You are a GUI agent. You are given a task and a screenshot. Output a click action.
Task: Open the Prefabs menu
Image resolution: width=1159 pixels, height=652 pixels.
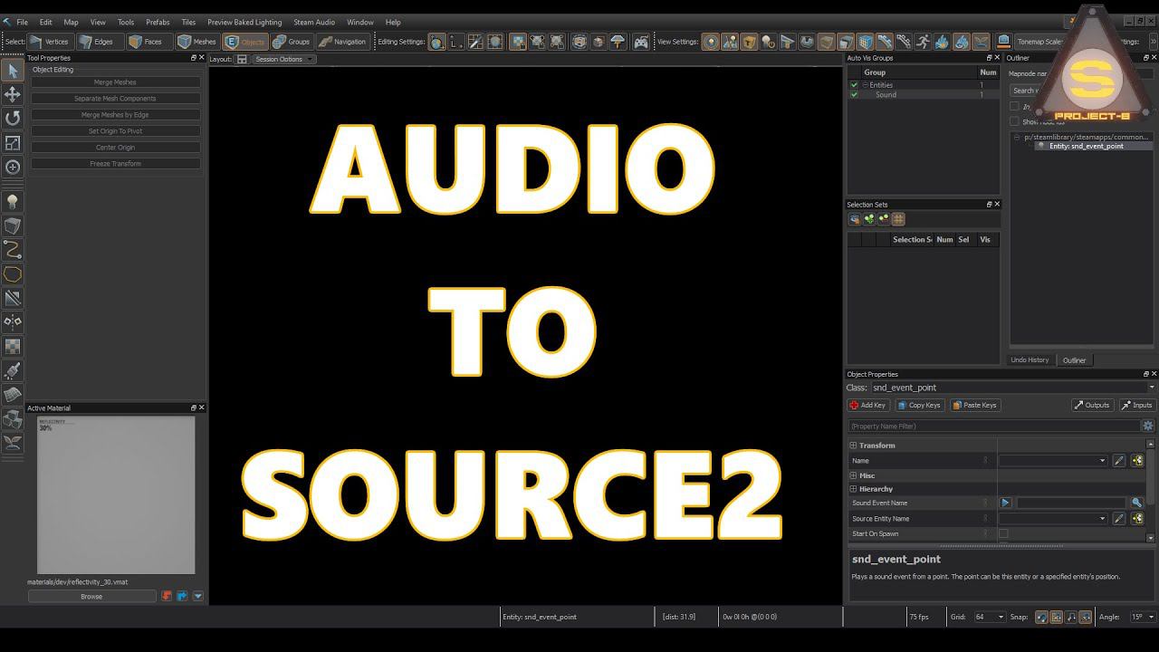click(158, 22)
